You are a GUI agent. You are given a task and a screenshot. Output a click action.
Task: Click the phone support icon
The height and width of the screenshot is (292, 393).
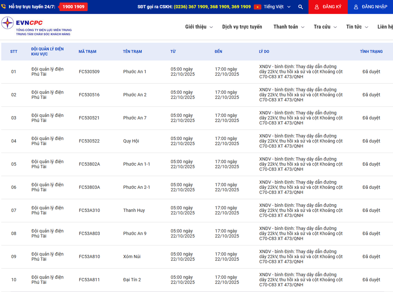[x=3, y=7]
